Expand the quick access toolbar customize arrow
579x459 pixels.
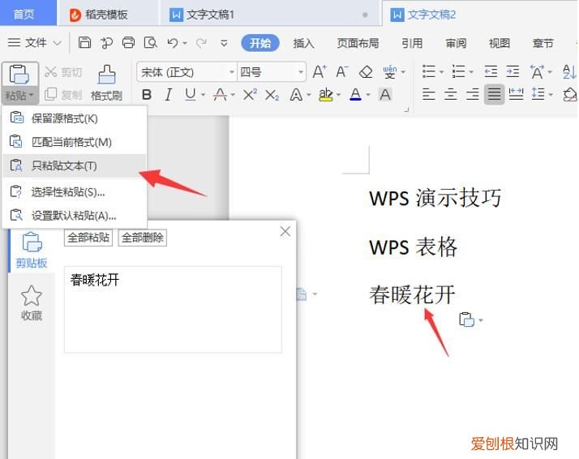pos(224,43)
